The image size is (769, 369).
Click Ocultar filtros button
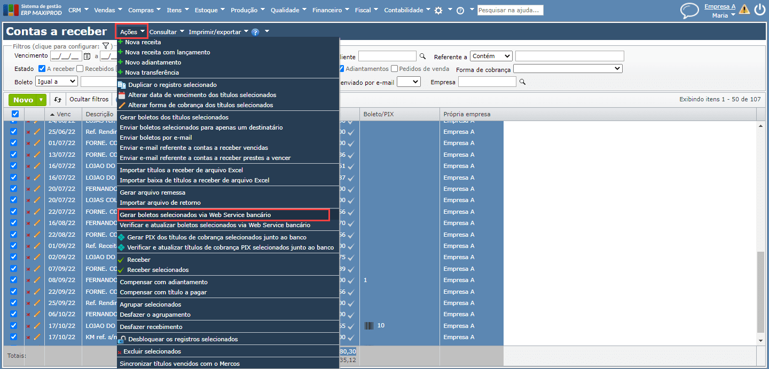point(89,100)
